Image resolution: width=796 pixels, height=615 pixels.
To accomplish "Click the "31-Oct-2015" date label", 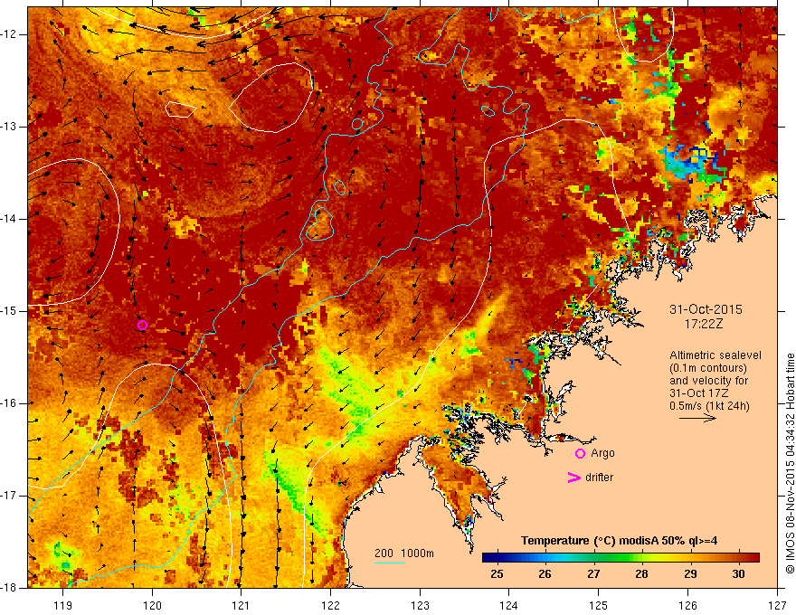I will coord(706,309).
